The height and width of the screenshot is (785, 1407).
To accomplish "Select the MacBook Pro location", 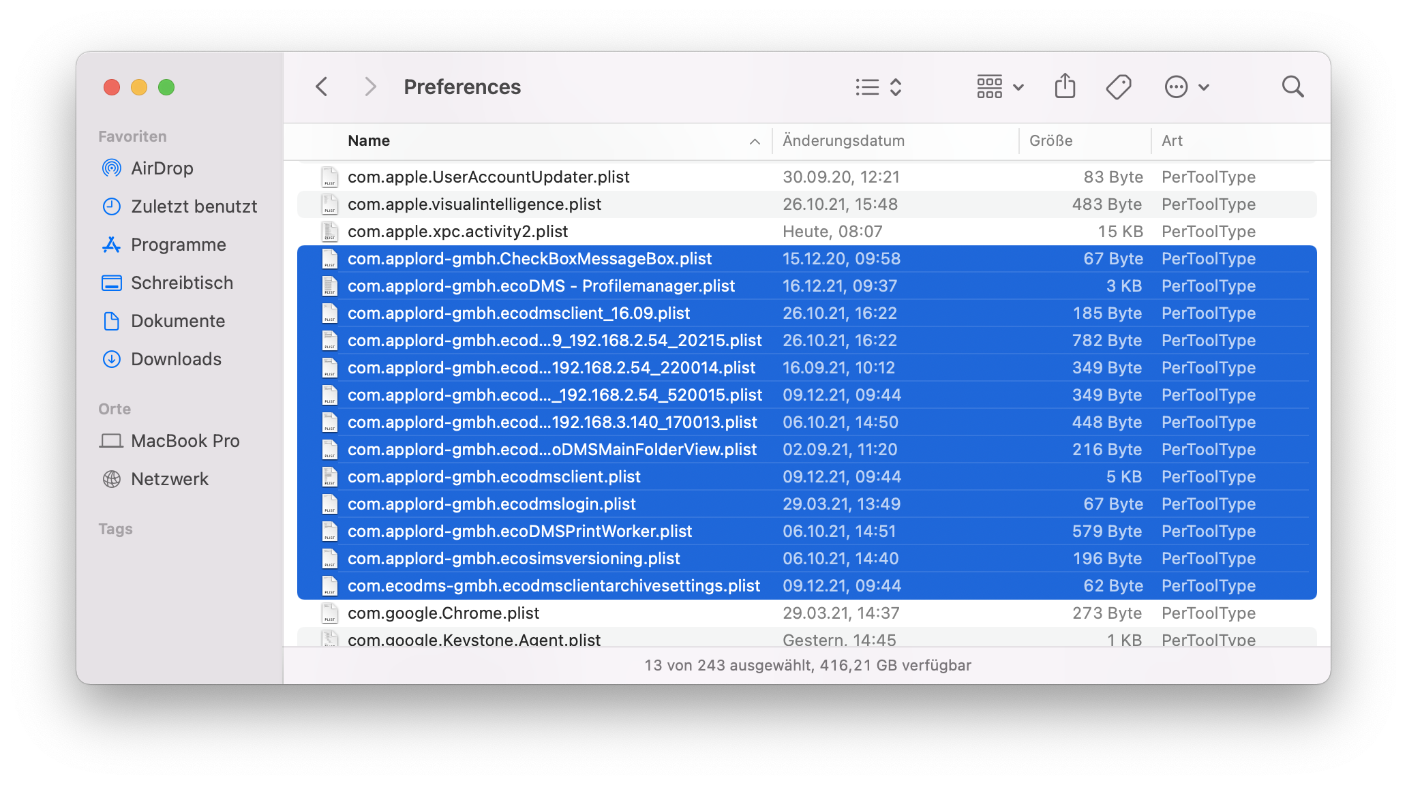I will [185, 441].
